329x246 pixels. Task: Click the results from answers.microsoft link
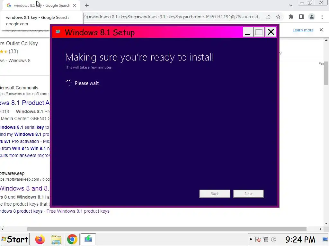coord(25,155)
